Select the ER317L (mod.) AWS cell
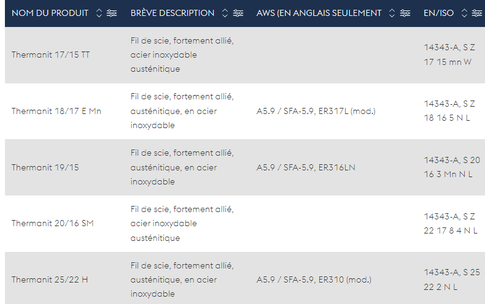This screenshot has height=304, width=485. 316,111
